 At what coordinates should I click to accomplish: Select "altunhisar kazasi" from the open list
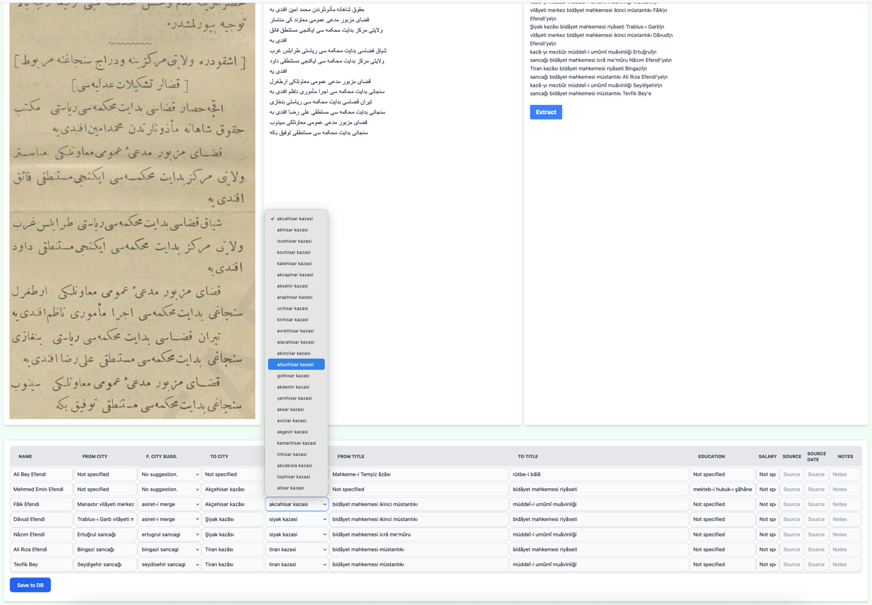296,364
